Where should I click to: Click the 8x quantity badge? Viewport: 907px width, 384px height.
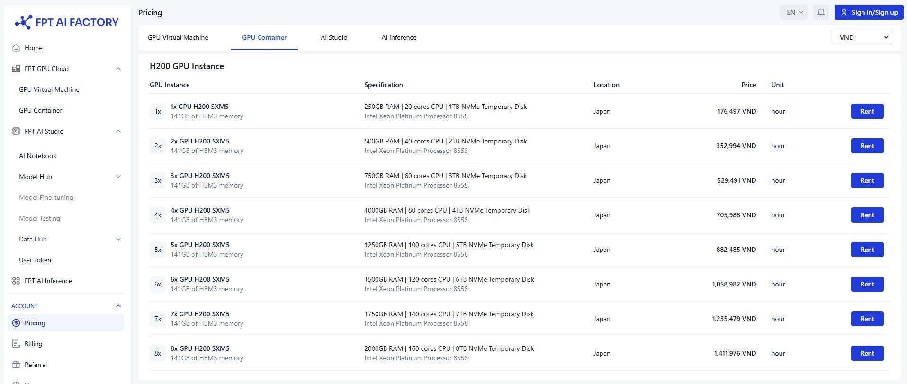pyautogui.click(x=158, y=353)
